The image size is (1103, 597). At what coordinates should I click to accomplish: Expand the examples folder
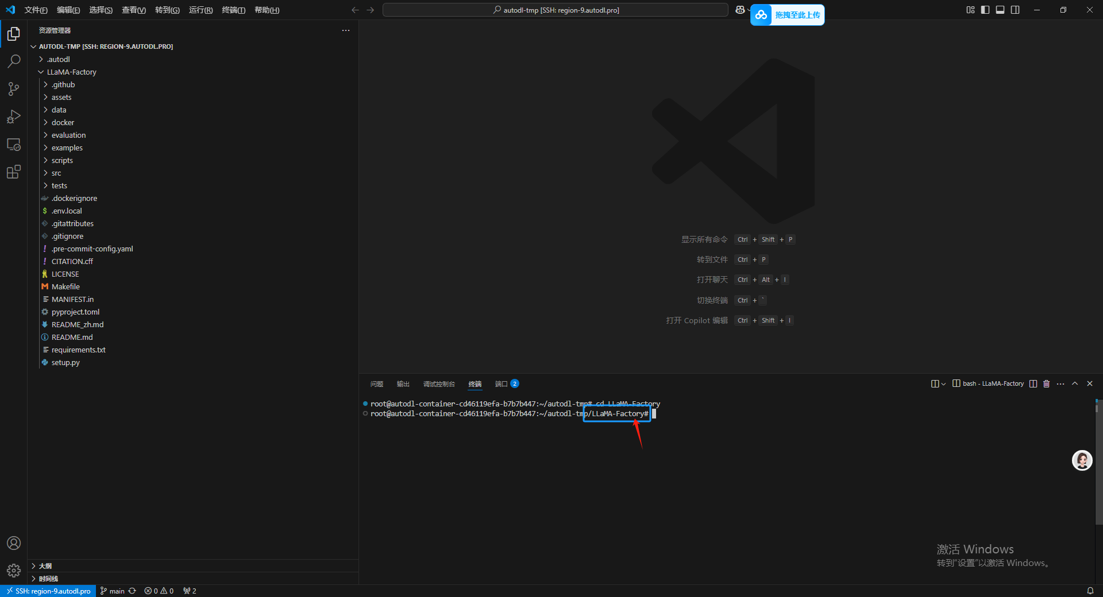click(x=193, y=148)
